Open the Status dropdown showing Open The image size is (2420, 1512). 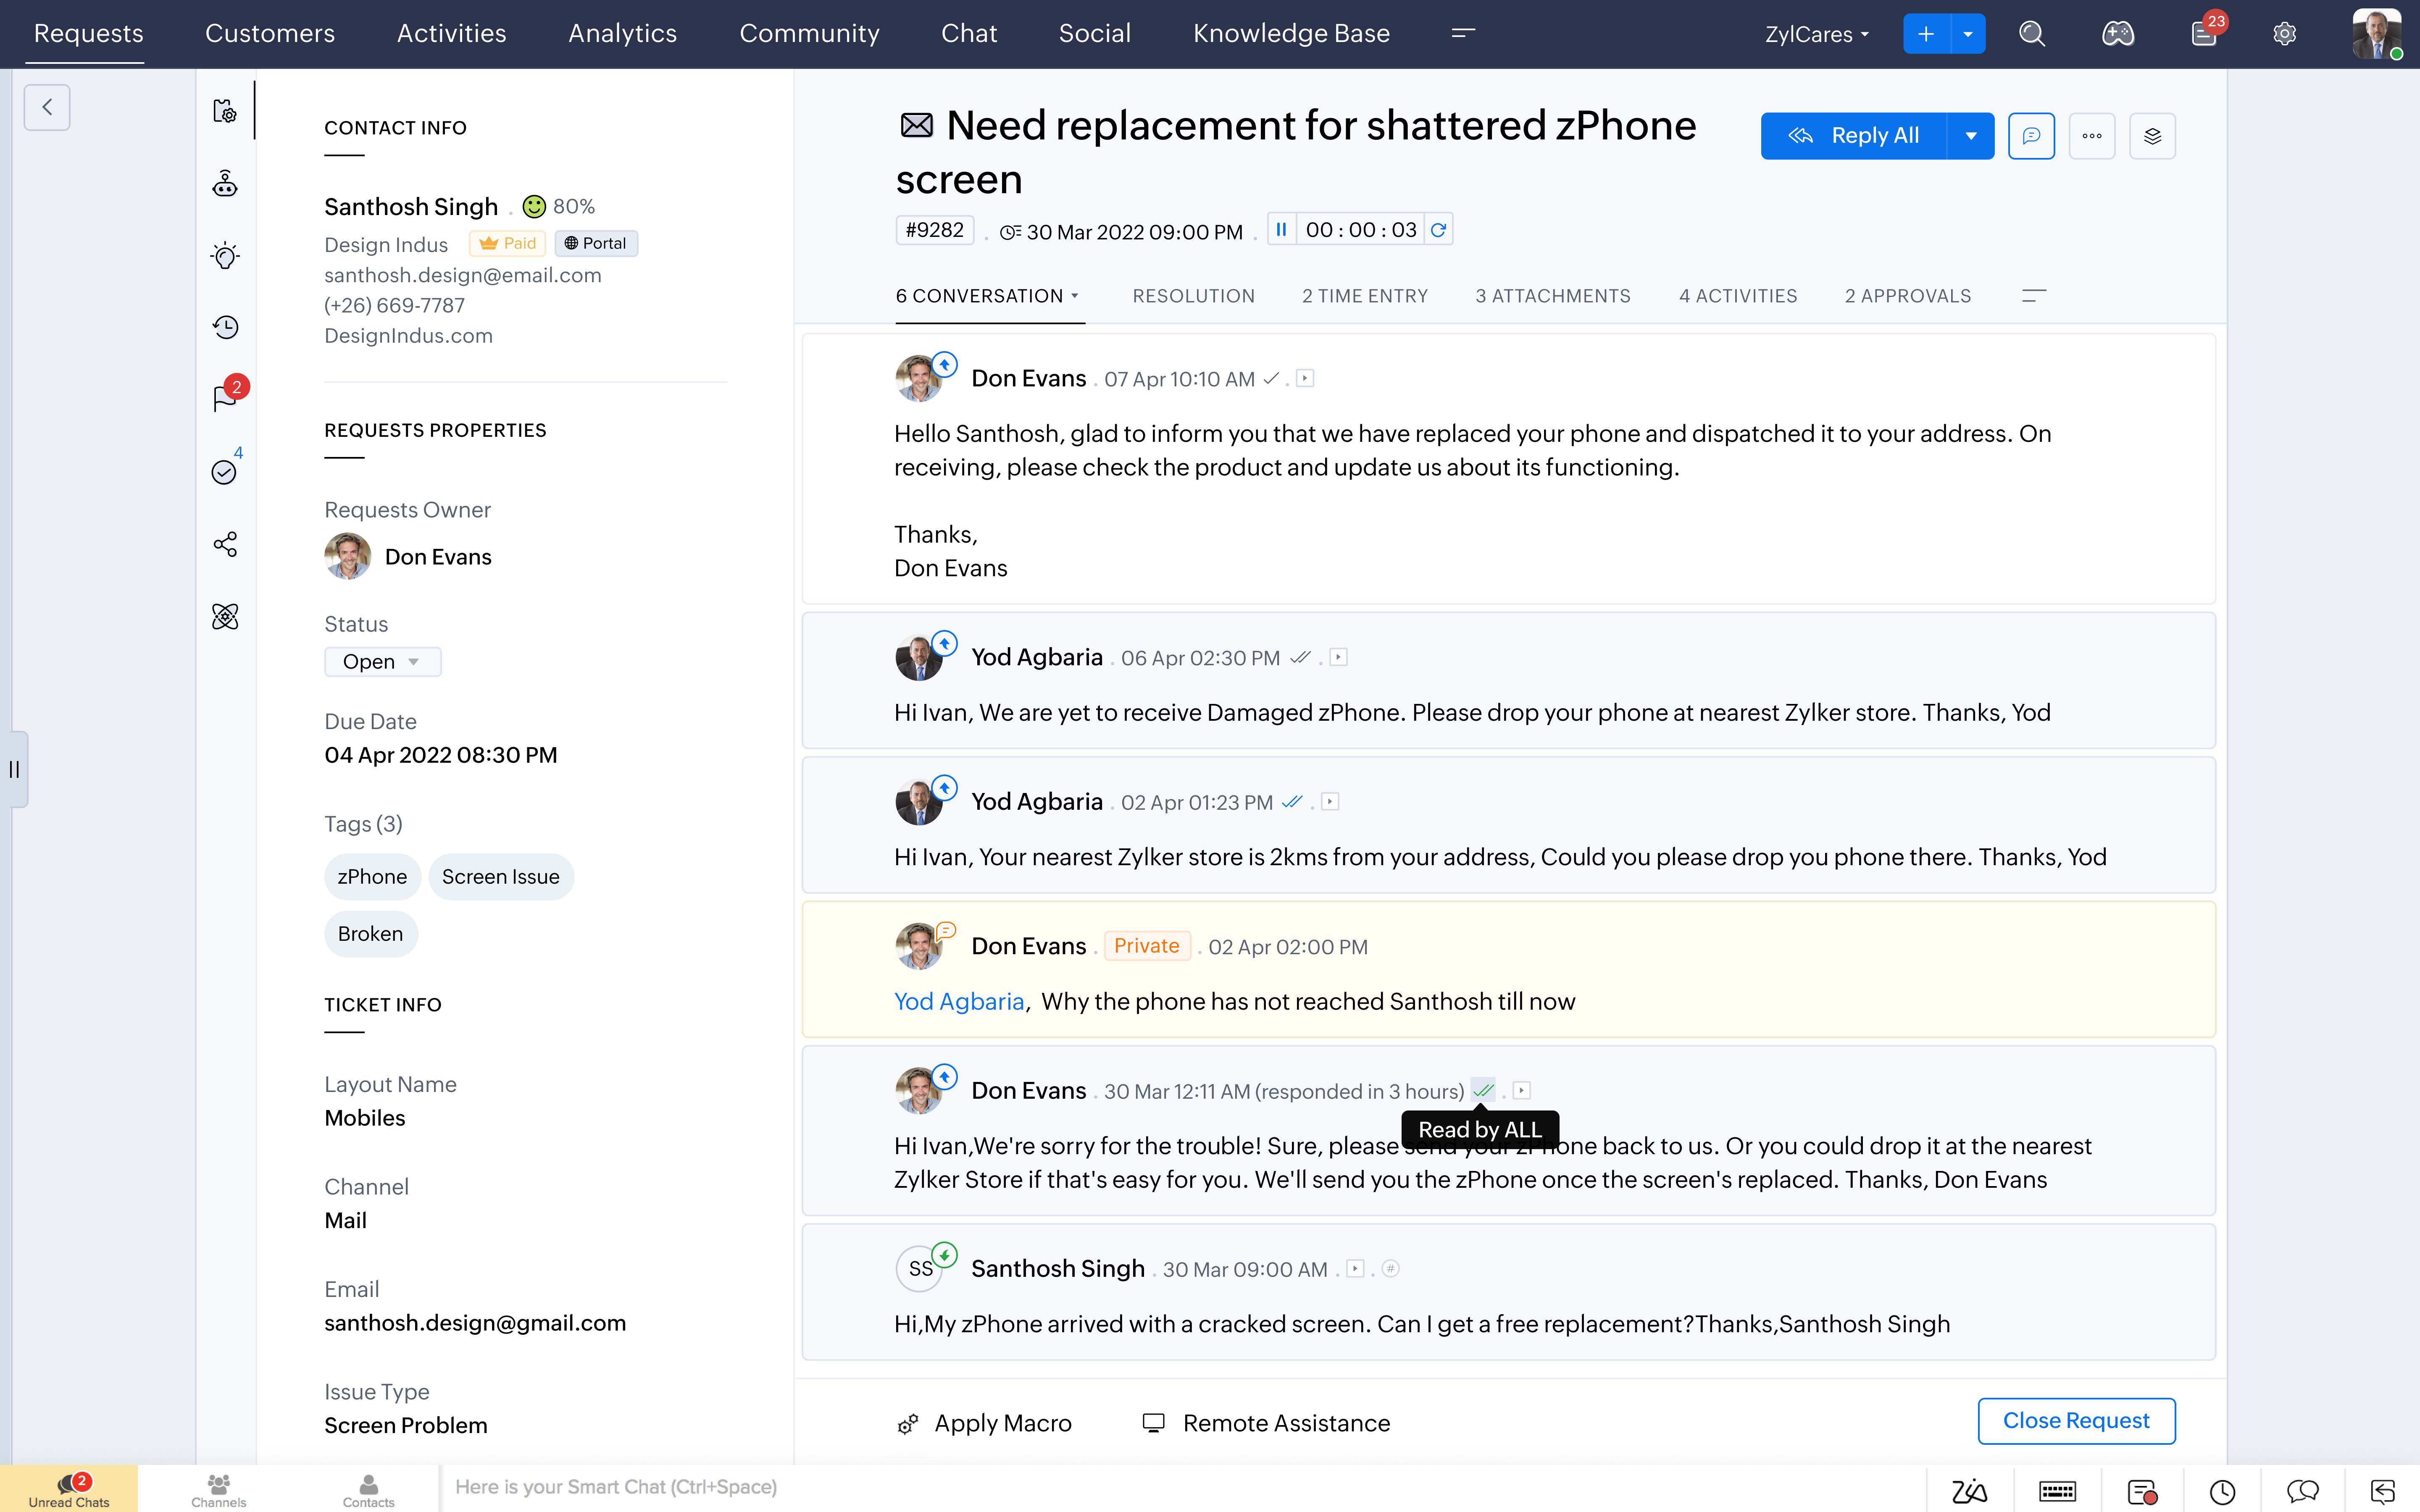382,662
